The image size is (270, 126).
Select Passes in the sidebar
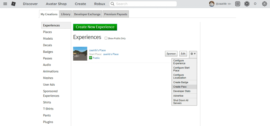tap(47, 59)
